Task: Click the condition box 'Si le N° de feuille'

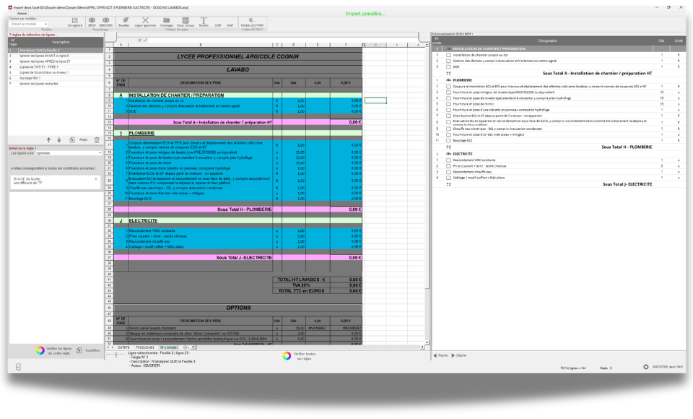Action: (x=55, y=181)
